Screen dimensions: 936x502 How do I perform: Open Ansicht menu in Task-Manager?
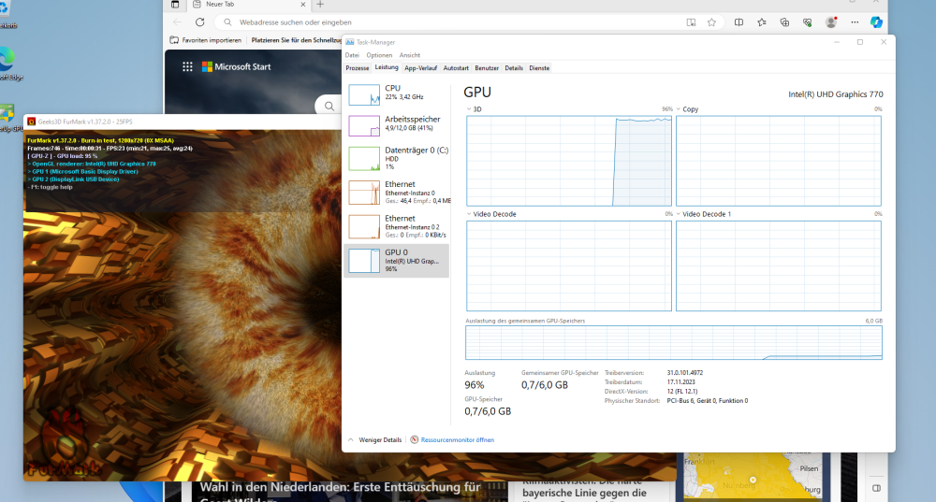point(410,55)
